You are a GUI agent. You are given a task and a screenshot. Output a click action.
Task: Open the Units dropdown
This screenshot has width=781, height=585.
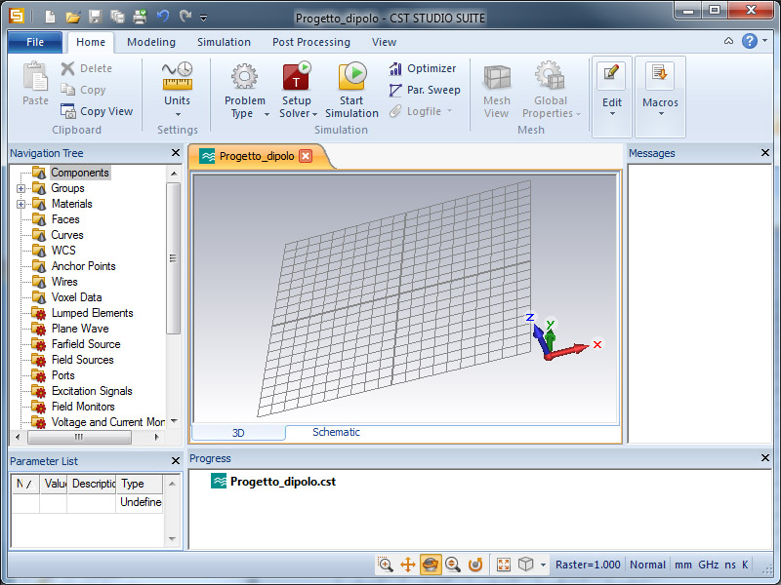tap(177, 101)
